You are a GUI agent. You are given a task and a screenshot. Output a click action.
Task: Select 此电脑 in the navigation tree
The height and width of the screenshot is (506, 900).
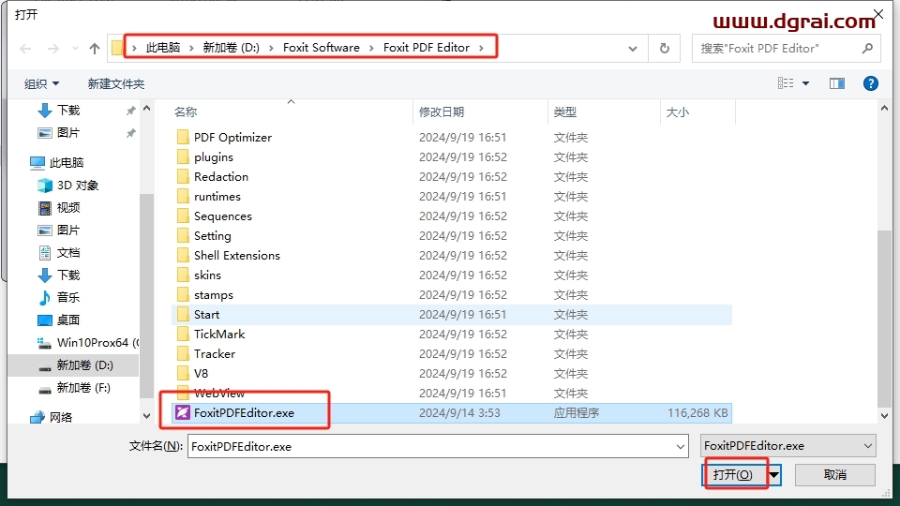pos(66,162)
